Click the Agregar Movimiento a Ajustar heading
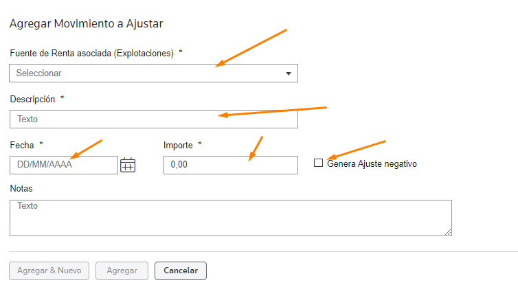Viewport: 518px width, 287px height. tap(87, 24)
